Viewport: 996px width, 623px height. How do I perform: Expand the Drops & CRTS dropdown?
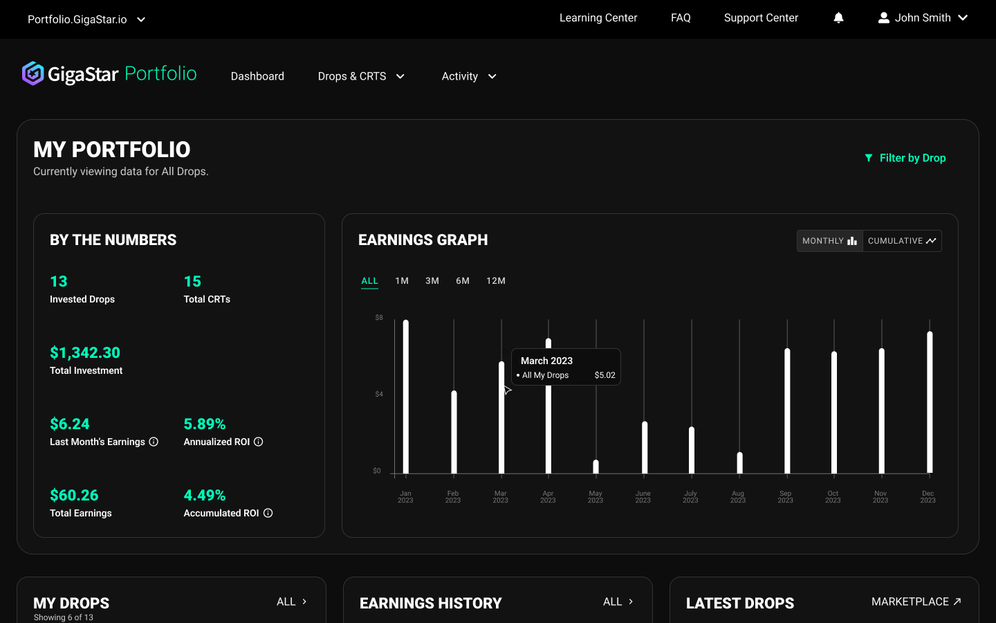(x=361, y=76)
